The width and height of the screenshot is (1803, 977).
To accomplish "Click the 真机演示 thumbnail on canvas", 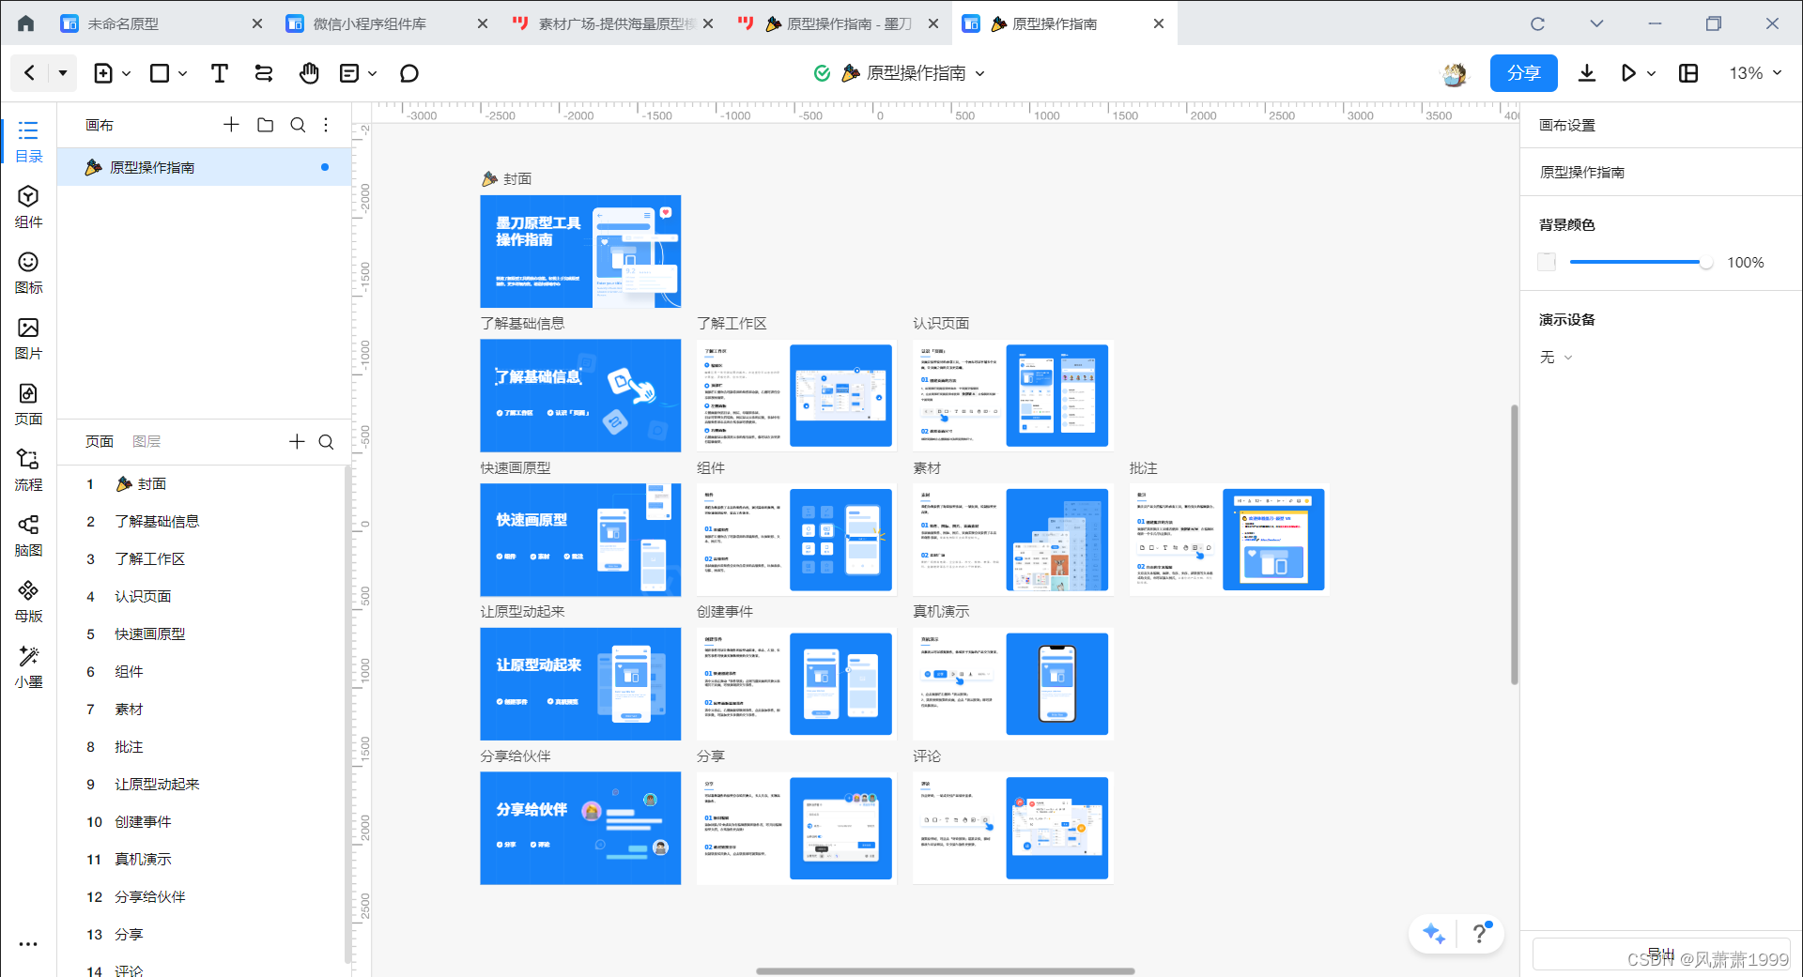I will pos(1012,684).
